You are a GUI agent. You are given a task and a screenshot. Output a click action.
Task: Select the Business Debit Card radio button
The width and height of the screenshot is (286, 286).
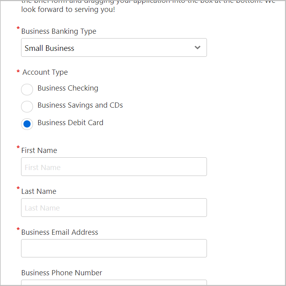point(27,124)
